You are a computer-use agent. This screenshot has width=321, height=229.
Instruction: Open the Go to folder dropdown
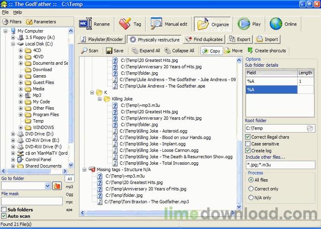[x=47, y=186]
